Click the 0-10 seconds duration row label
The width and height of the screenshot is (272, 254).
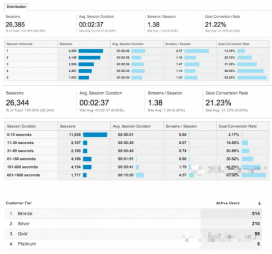click(19, 135)
